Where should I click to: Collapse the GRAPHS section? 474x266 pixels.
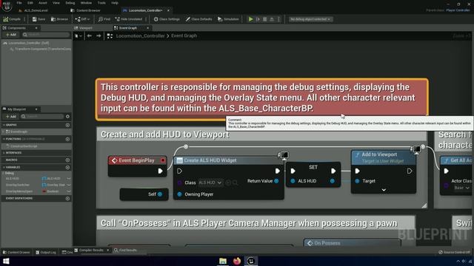[x=4, y=125]
